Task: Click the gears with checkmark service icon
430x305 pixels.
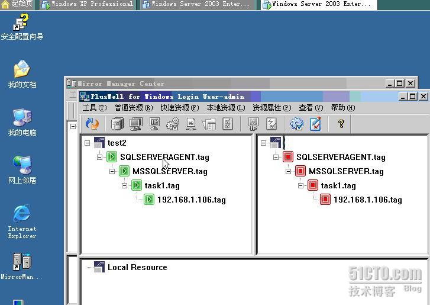Action: [173, 124]
